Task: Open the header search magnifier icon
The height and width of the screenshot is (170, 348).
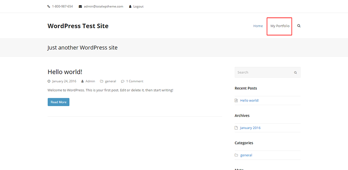Action: point(299,26)
